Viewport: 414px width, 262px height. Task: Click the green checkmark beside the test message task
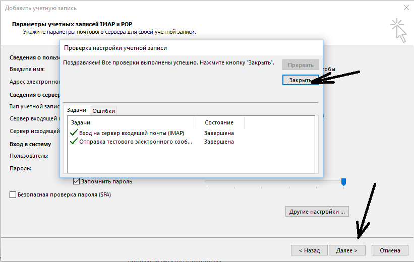coord(74,142)
